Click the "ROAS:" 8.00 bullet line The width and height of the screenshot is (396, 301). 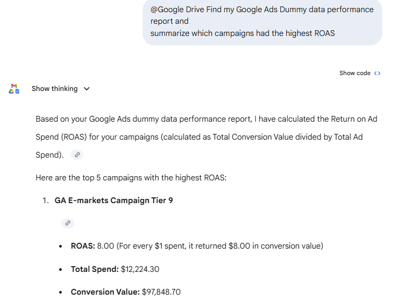pos(197,246)
